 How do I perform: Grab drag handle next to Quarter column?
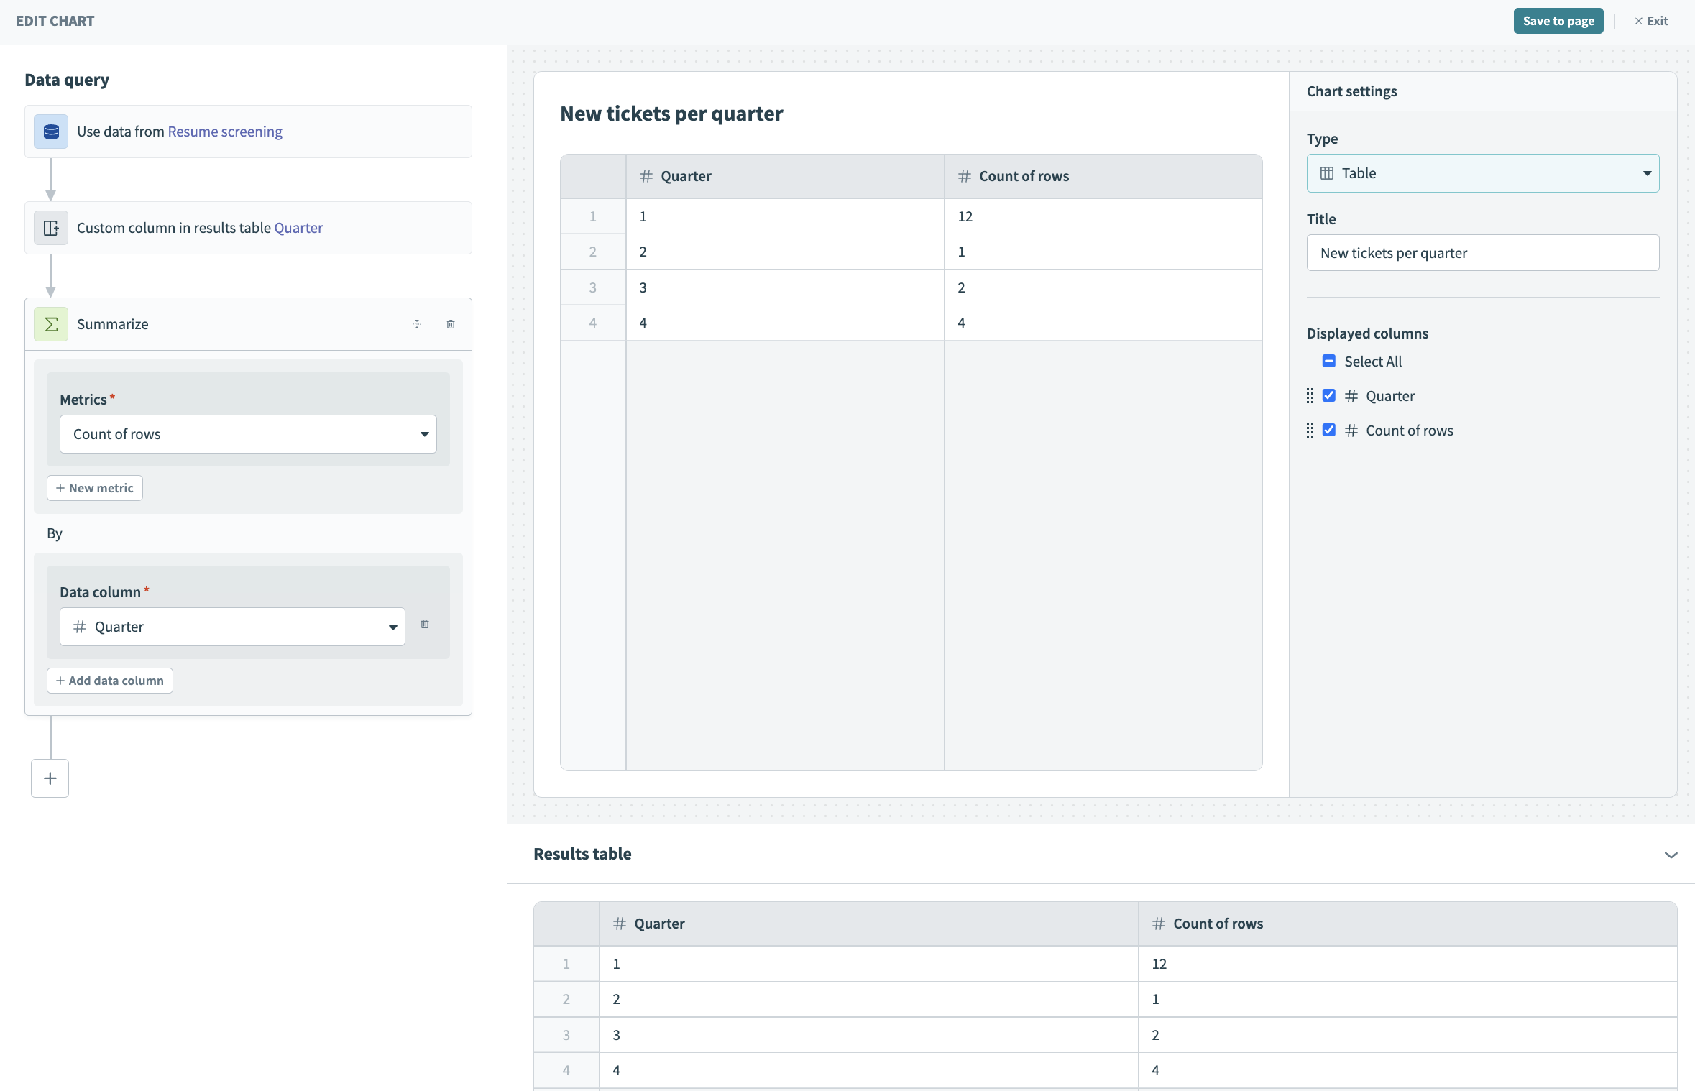1310,396
